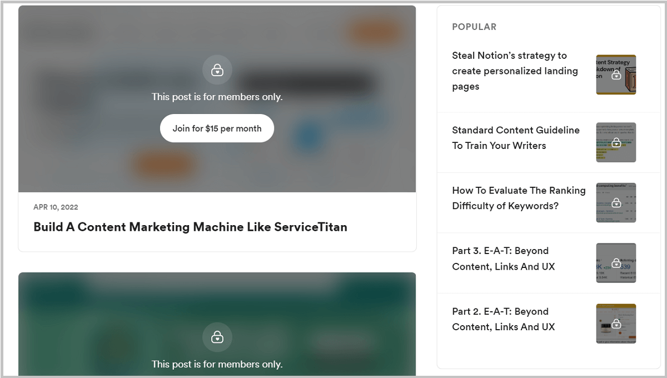
Task: Open Standard Content Guideline To Train Your Writers
Action: (x=516, y=138)
